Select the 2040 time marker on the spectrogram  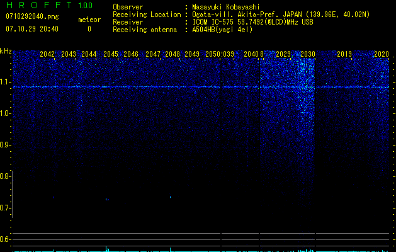coord(251,54)
